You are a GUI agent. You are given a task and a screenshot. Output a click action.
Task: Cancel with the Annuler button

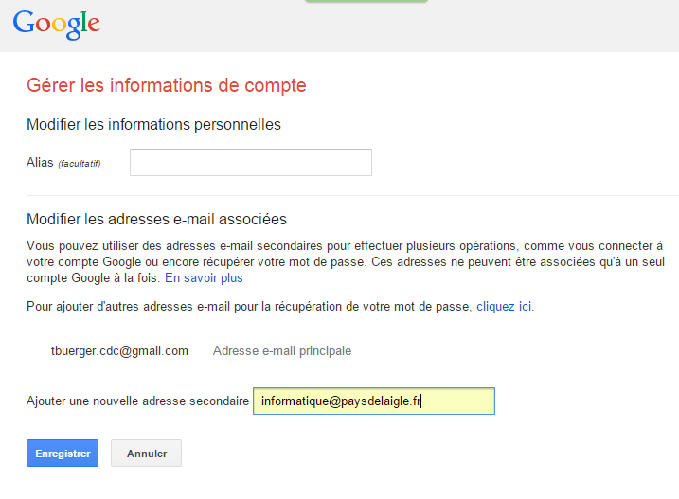click(146, 454)
